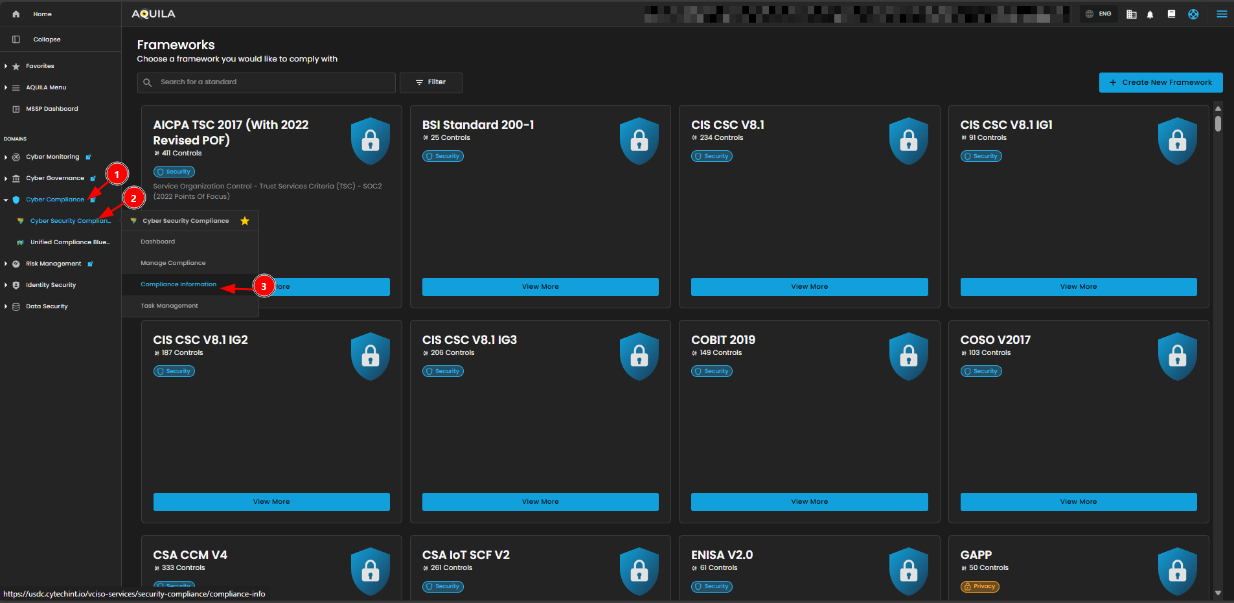Click View More on COBIT 2019 card
This screenshot has width=1234, height=603.
click(x=809, y=502)
